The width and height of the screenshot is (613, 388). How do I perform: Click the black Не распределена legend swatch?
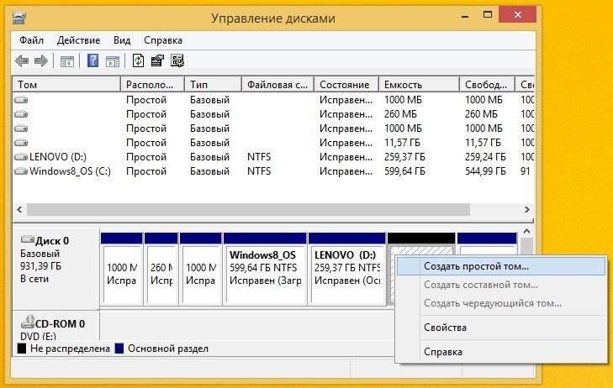(x=23, y=349)
